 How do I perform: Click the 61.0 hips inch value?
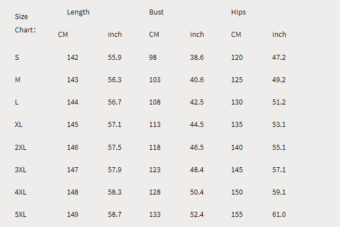[x=279, y=214]
